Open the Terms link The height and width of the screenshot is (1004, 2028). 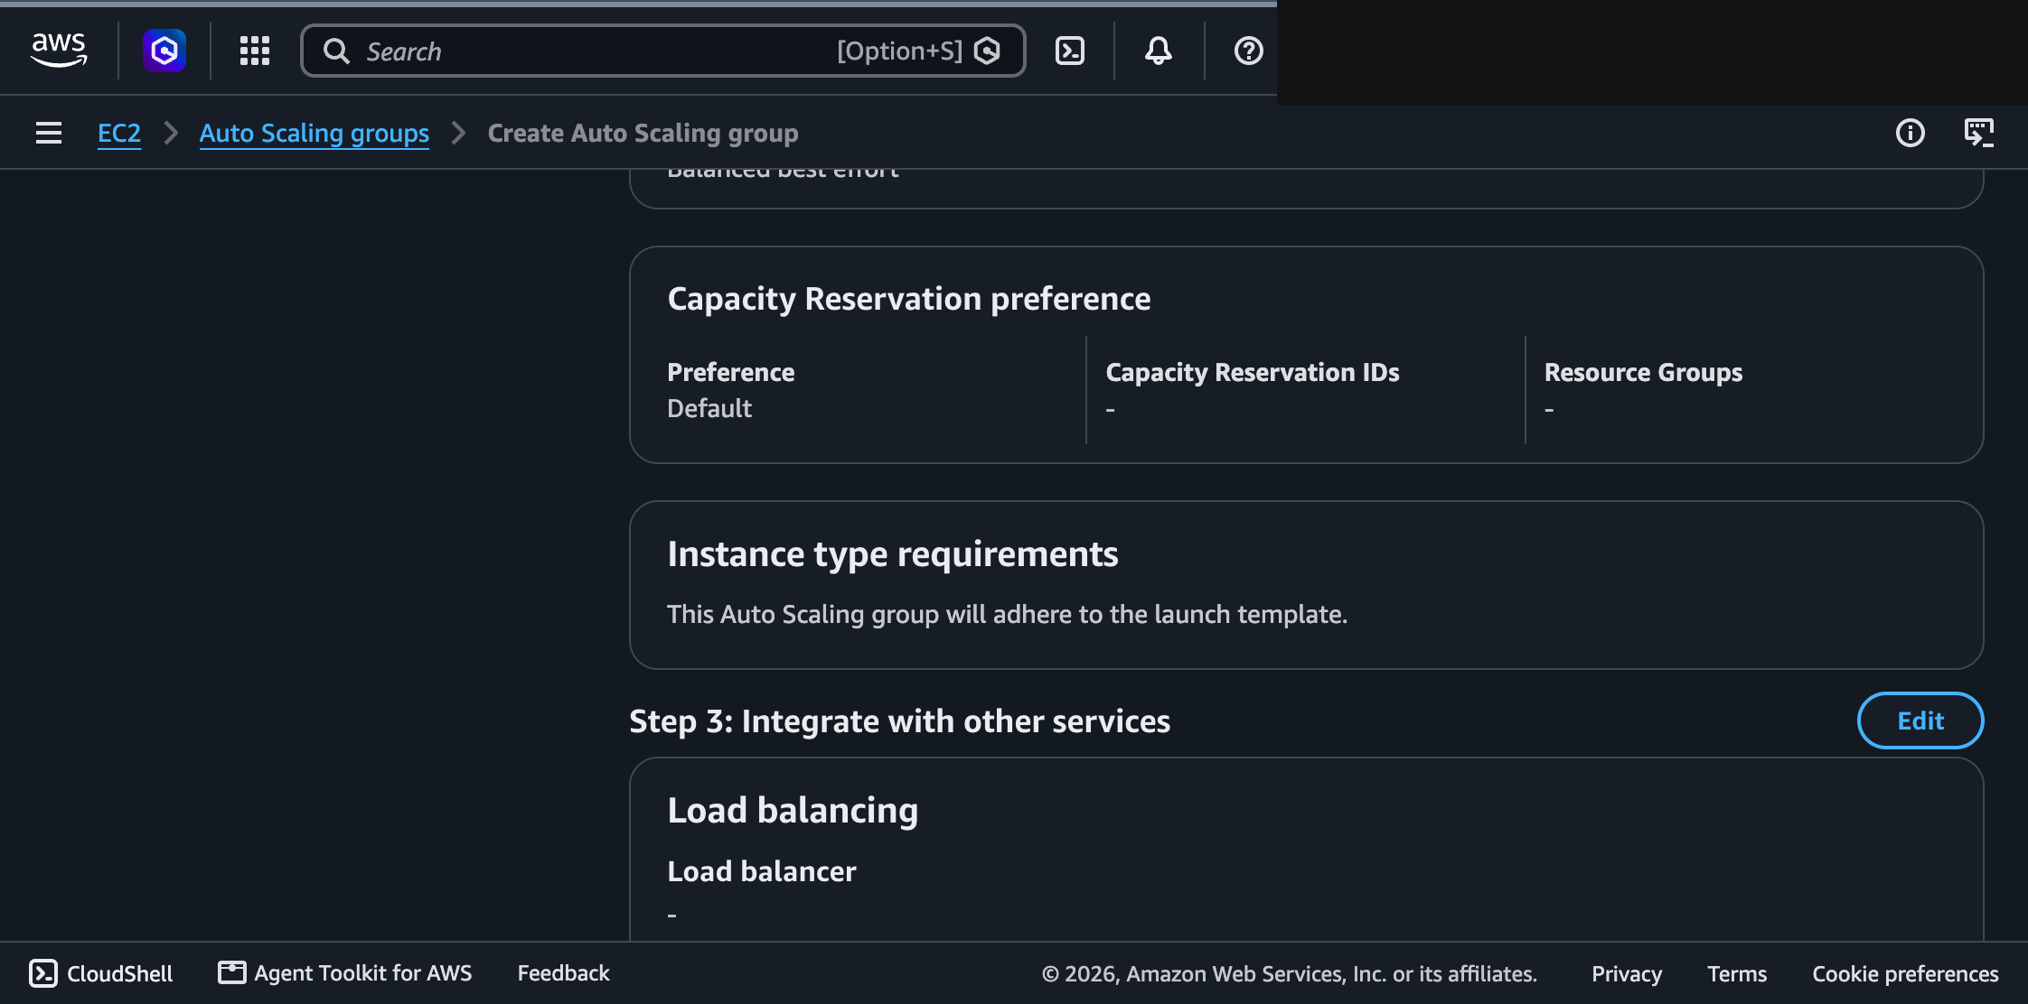click(x=1737, y=973)
